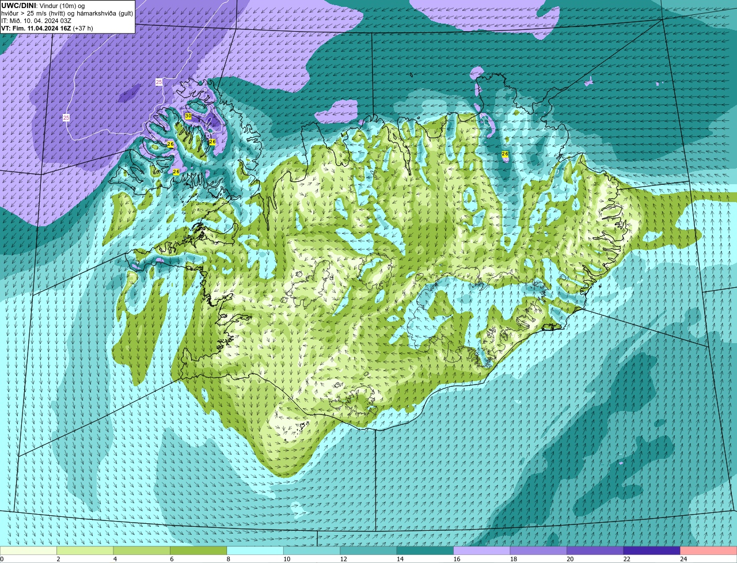Click the legend scale label 4
The height and width of the screenshot is (563, 737).
click(115, 559)
